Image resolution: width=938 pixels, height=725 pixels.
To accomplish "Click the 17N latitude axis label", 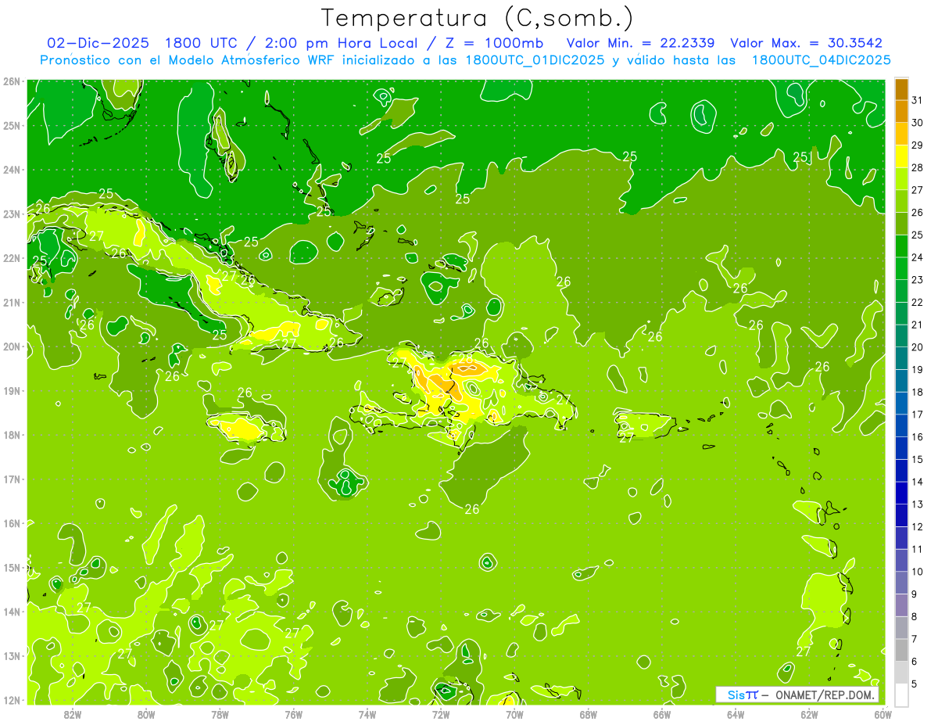I will point(12,479).
